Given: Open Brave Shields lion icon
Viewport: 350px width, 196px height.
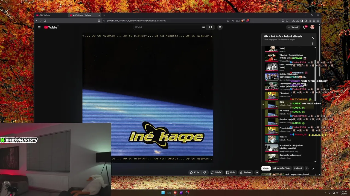Looking at the screenshot, I should click(x=243, y=21).
